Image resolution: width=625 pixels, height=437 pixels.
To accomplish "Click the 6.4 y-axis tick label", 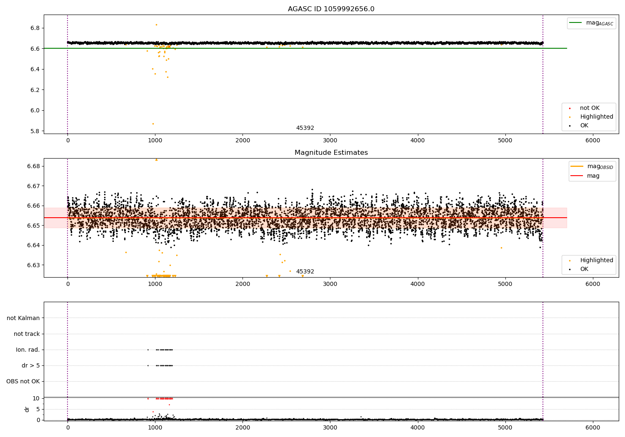I will [35, 70].
